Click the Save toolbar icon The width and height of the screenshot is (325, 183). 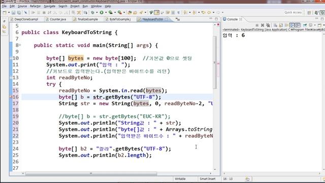pyautogui.click(x=14, y=12)
